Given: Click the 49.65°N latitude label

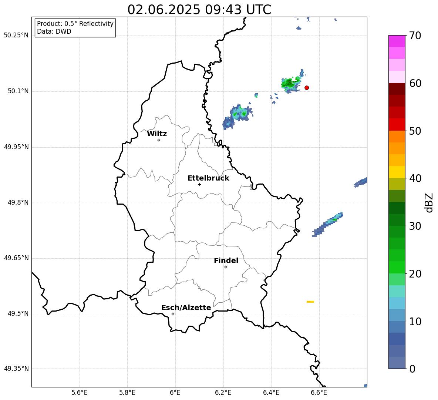Looking at the screenshot, I should pyautogui.click(x=16, y=258).
